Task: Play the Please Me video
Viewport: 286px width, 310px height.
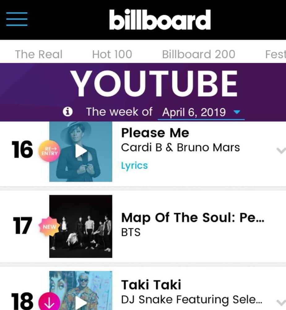Action: tap(81, 151)
